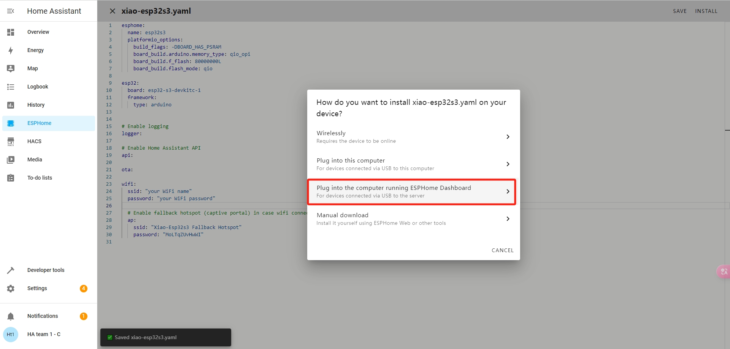Install the configuration from the header
Screen dimensions: 730x349
coord(706,11)
